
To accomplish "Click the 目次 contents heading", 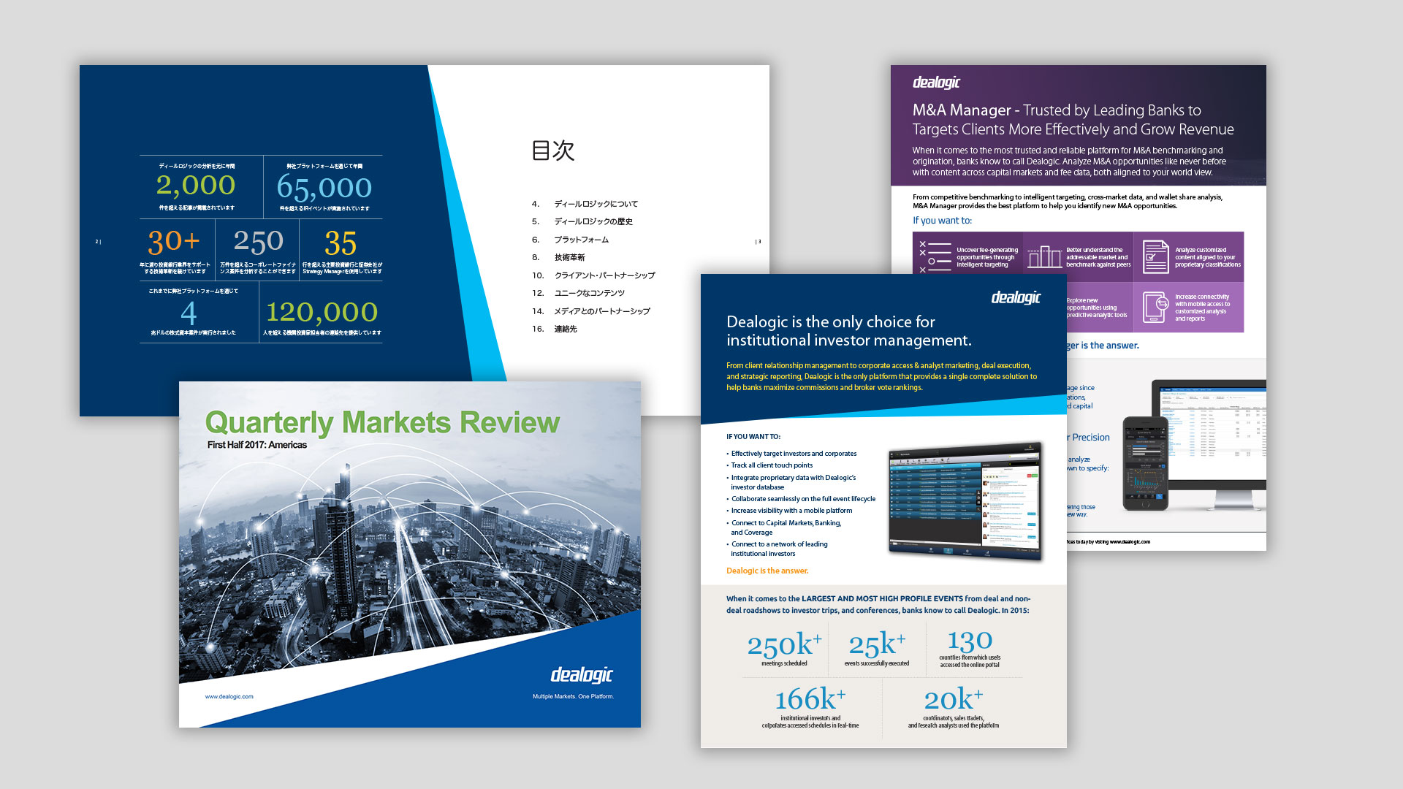I will (x=553, y=150).
